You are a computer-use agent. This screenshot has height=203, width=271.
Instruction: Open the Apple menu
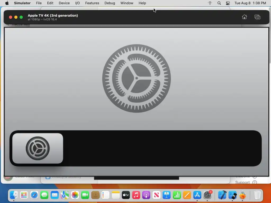pyautogui.click(x=7, y=3)
